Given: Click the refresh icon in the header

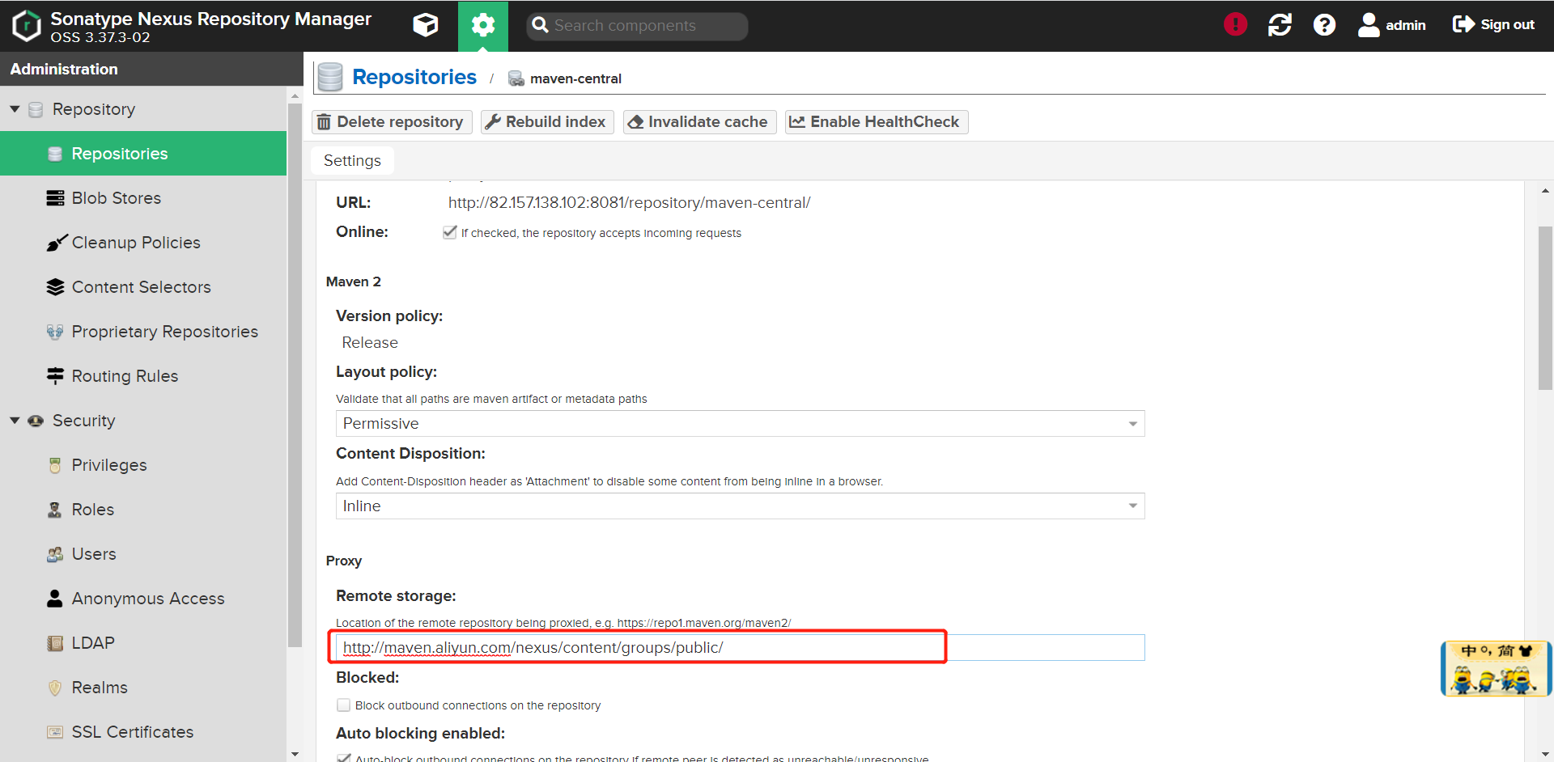Looking at the screenshot, I should [1279, 24].
